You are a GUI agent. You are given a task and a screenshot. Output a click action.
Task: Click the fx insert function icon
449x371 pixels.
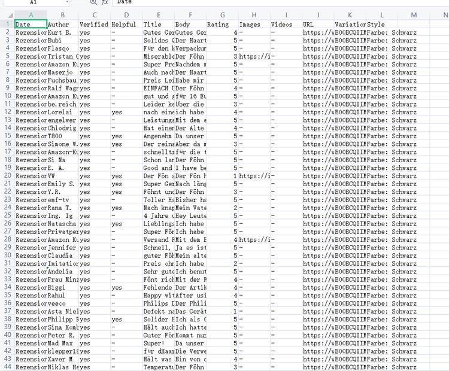pos(105,2)
